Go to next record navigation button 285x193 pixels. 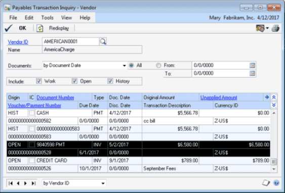(x=26, y=183)
